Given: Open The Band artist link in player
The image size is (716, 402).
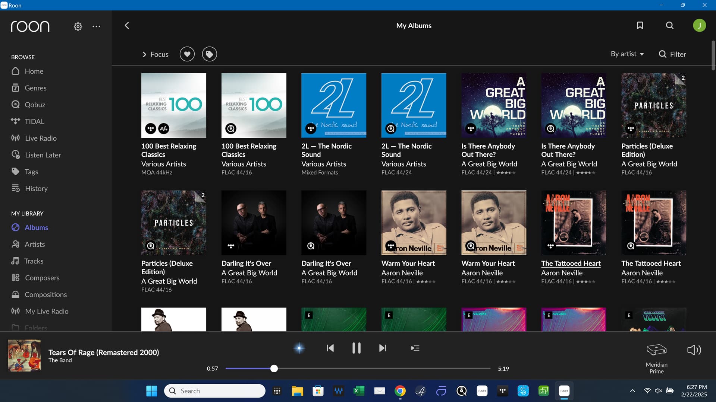Looking at the screenshot, I should (x=60, y=360).
